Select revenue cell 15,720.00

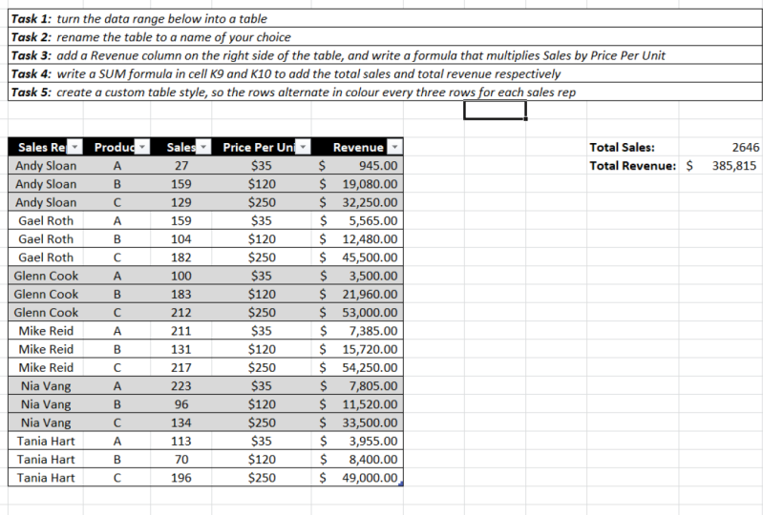click(357, 349)
